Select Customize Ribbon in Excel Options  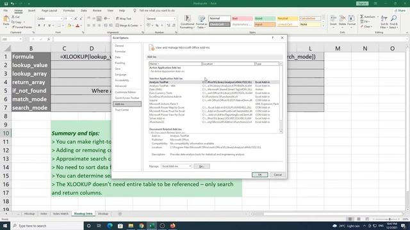(127, 92)
